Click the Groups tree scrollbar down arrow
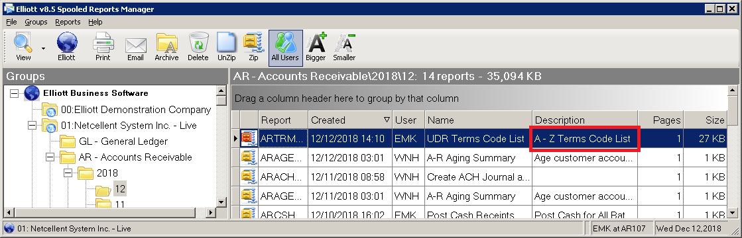 pos(221,202)
